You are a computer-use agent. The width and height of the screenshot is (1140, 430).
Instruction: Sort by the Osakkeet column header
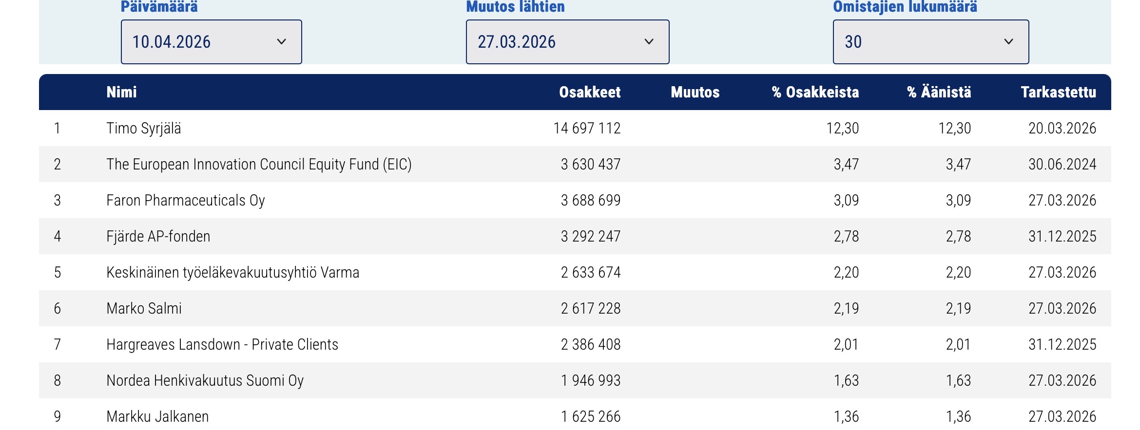589,92
